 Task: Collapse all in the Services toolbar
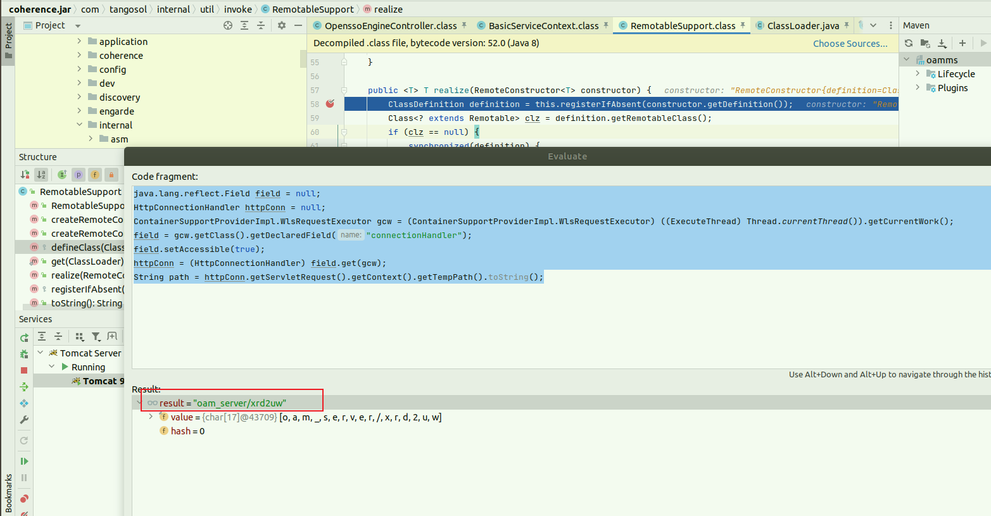58,336
